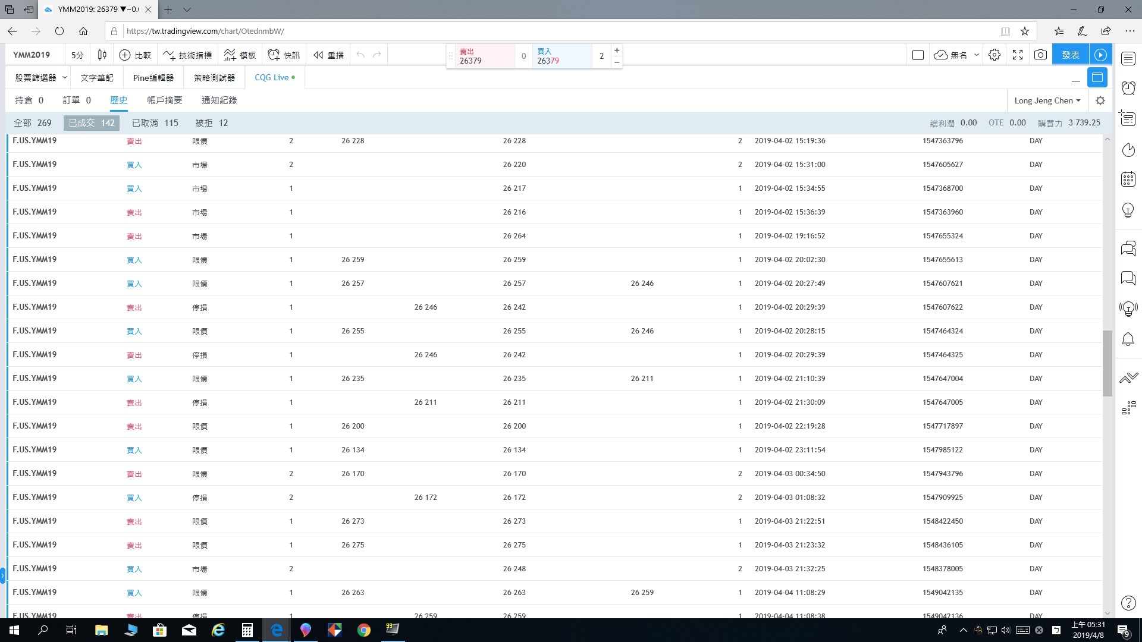This screenshot has height=642, width=1142.
Task: Toggle the layout square checkbox icon
Action: (918, 55)
